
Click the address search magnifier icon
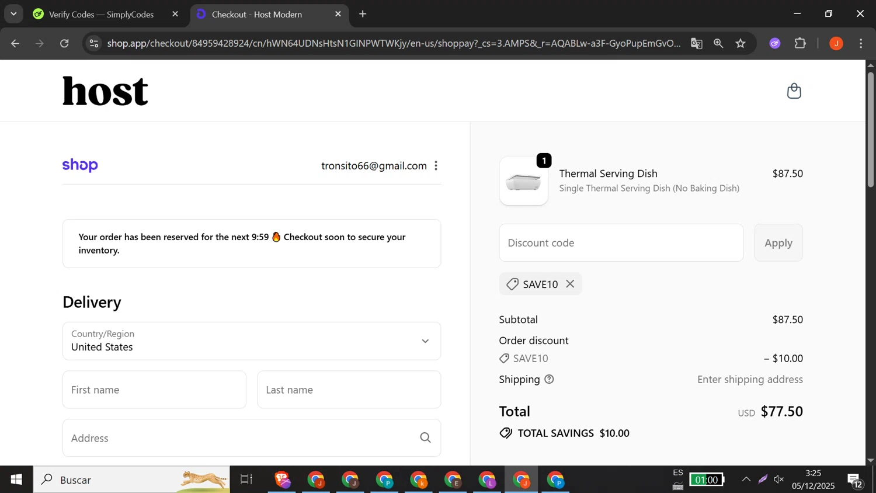pos(425,438)
